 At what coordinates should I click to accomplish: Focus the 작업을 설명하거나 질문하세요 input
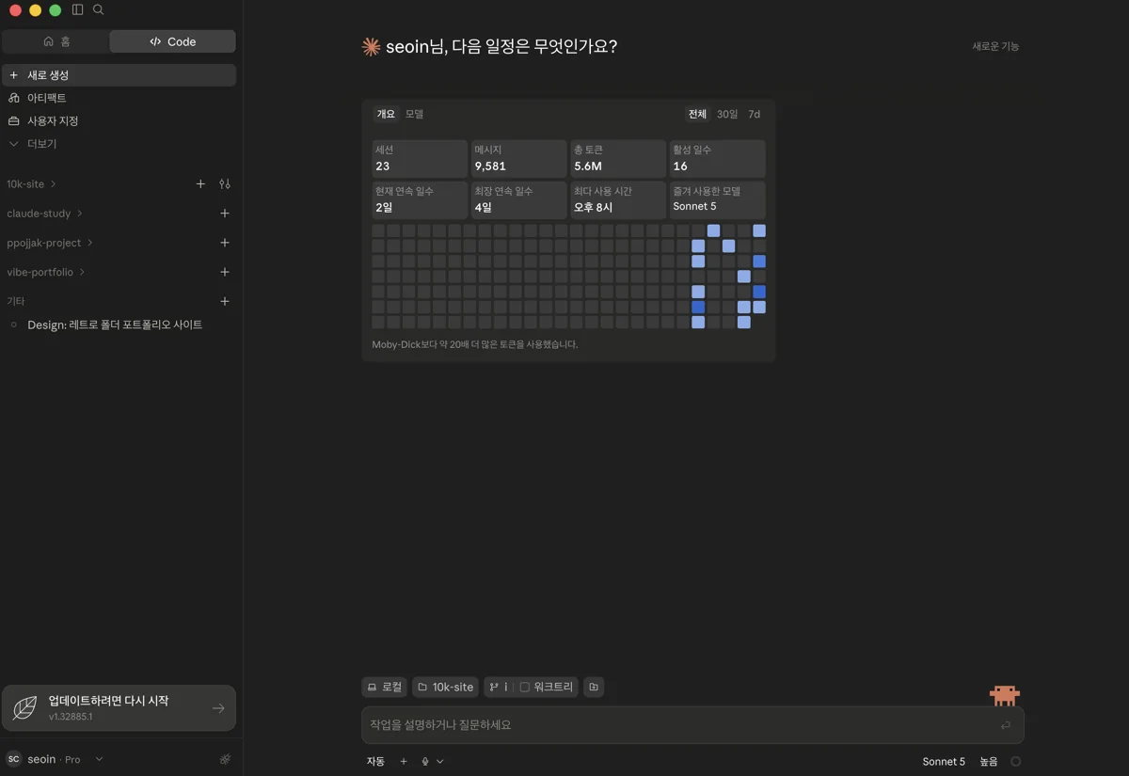click(692, 725)
